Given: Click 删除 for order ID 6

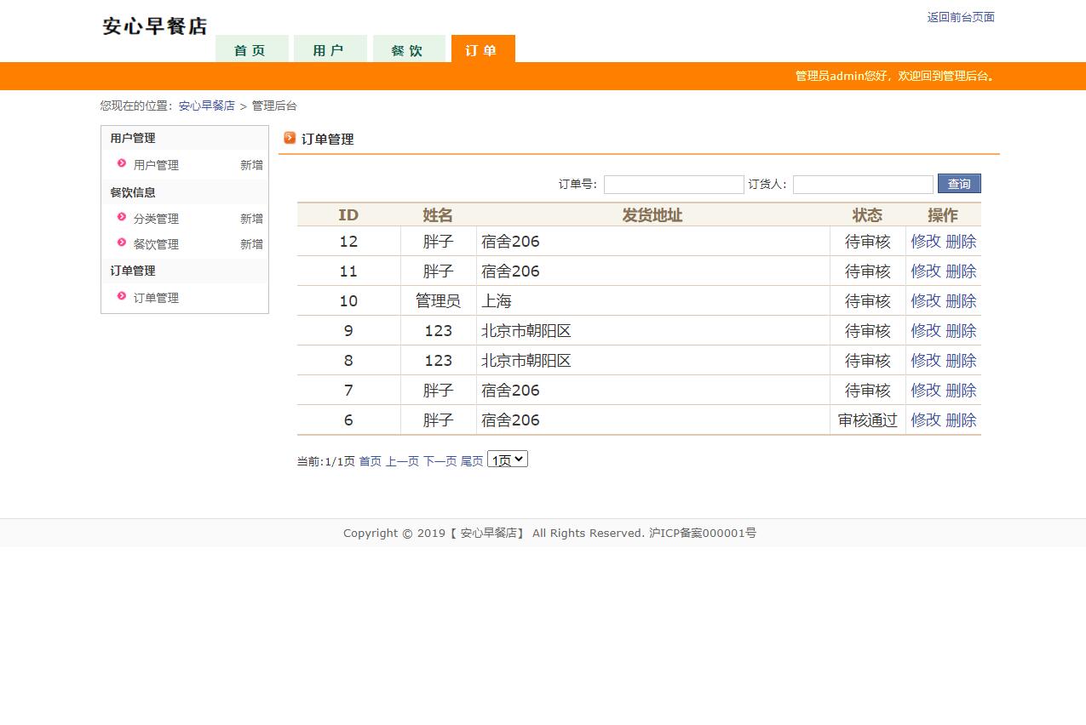Looking at the screenshot, I should pos(962,420).
